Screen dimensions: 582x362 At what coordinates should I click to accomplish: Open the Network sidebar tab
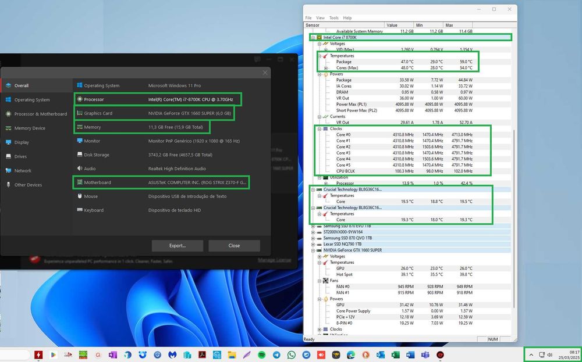36,170
